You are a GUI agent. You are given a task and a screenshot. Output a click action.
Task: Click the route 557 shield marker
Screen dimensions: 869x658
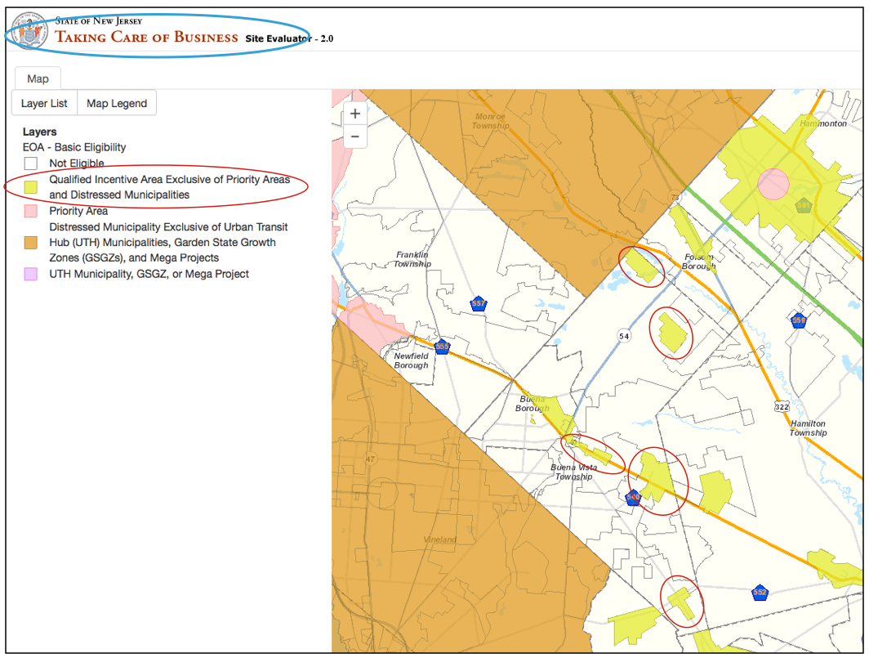[479, 304]
